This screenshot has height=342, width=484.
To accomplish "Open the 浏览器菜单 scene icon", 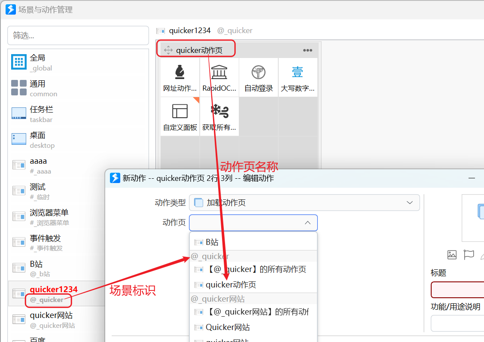I will pyautogui.click(x=19, y=216).
